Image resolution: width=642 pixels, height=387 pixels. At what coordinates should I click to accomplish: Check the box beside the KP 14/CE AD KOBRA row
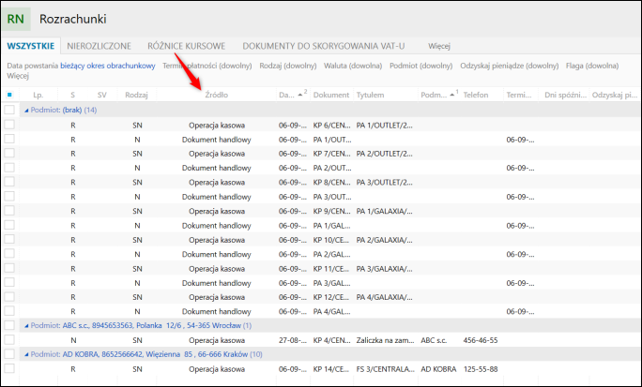[x=9, y=370]
